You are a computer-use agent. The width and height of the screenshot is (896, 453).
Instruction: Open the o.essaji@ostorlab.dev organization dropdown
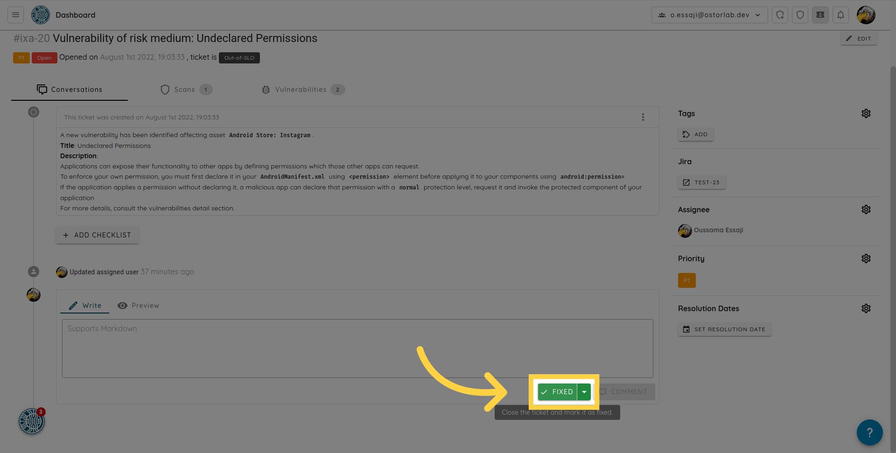pyautogui.click(x=709, y=15)
